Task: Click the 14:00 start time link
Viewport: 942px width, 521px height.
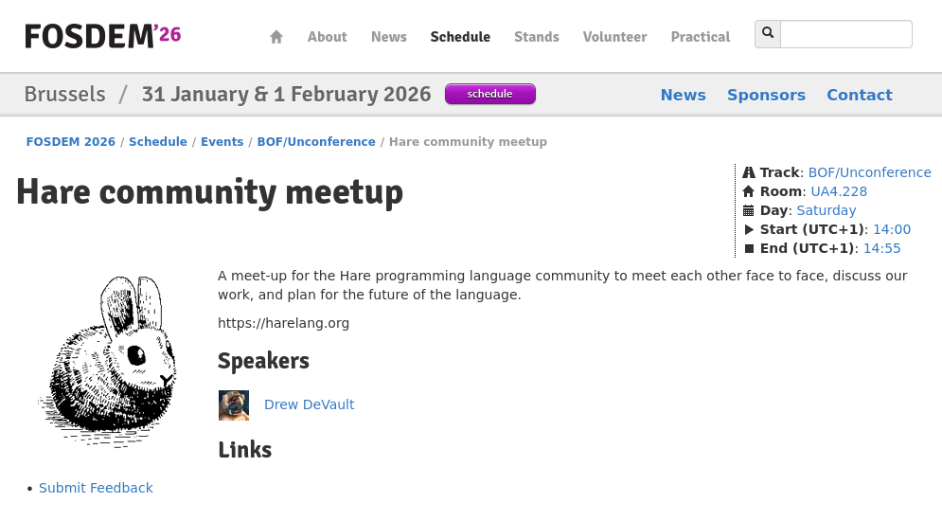Action: [892, 229]
